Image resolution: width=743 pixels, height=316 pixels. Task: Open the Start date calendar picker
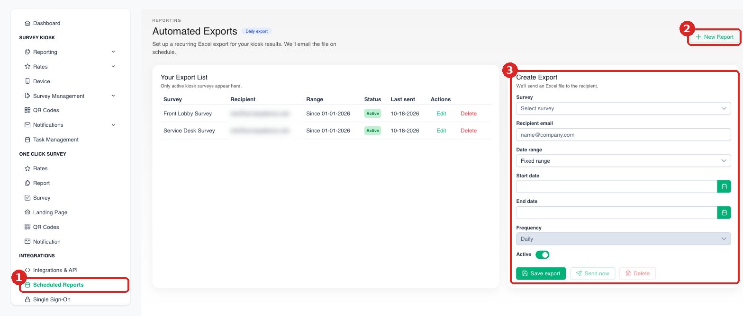click(x=724, y=186)
